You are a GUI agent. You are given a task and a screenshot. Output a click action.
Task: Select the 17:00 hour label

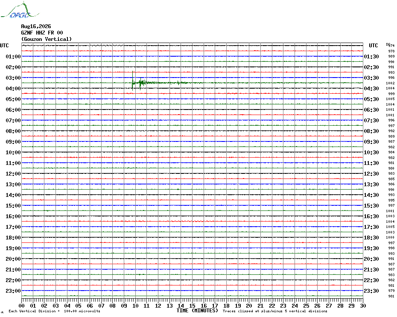tap(13, 227)
